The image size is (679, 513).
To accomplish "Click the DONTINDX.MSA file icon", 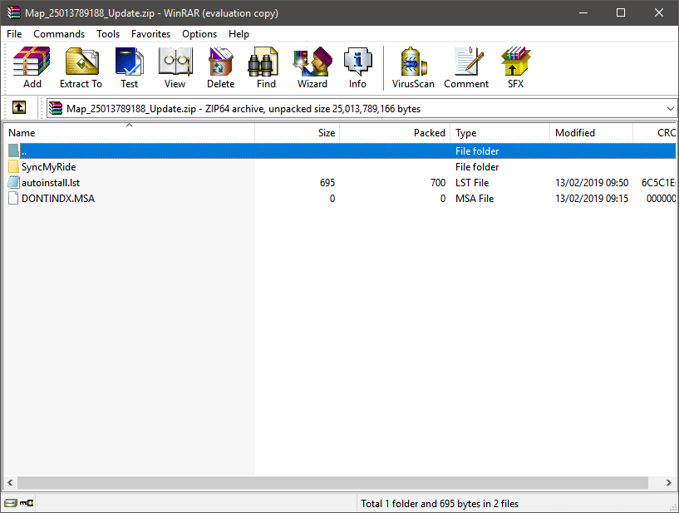I will 13,199.
